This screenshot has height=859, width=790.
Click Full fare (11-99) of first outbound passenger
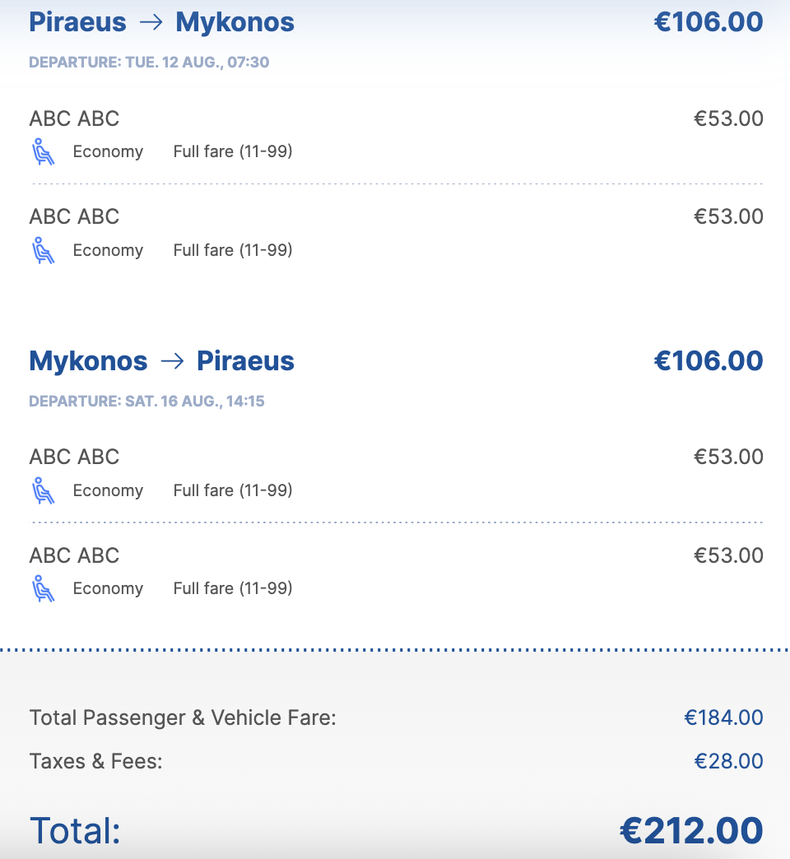[x=233, y=151]
